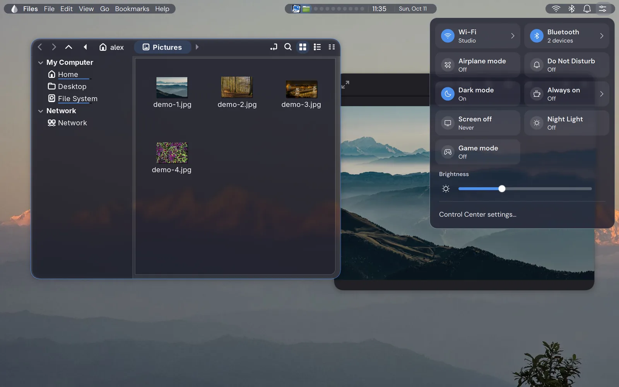Switch to icon grid view
This screenshot has height=387, width=619.
coord(303,47)
